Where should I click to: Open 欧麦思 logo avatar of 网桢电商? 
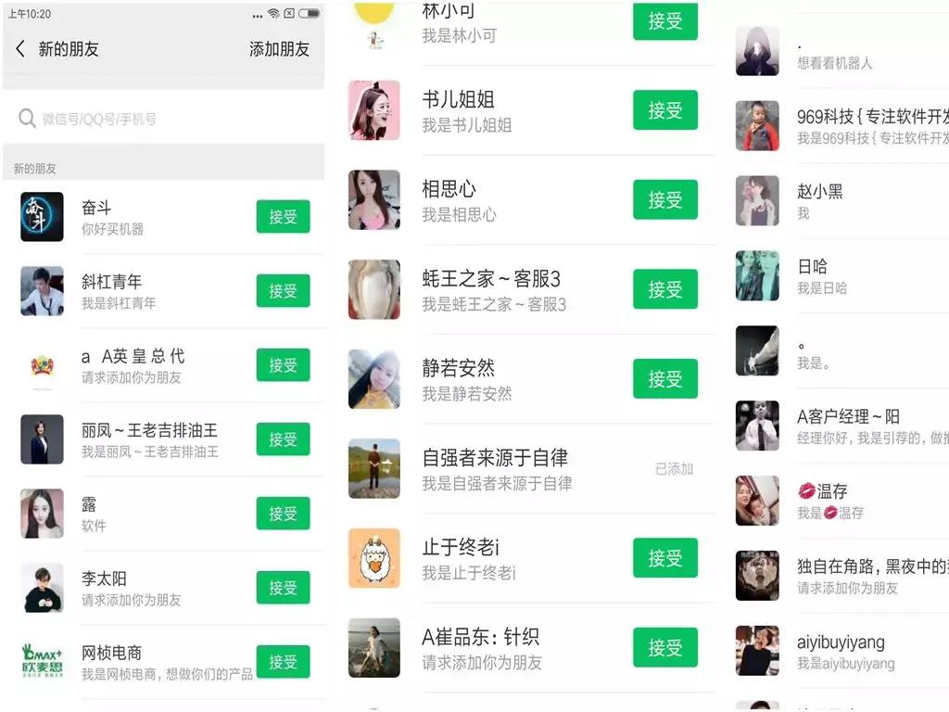[42, 661]
